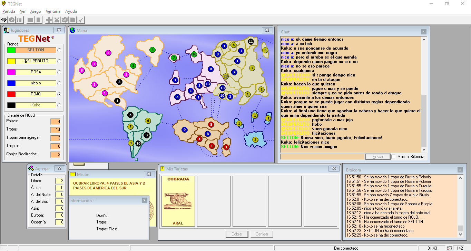The height and width of the screenshot is (251, 471).
Task: Open the Ventana menu
Action: pyautogui.click(x=53, y=11)
